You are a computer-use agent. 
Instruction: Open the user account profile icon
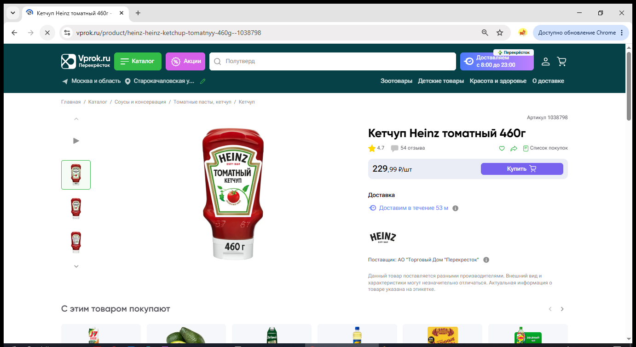coord(545,61)
